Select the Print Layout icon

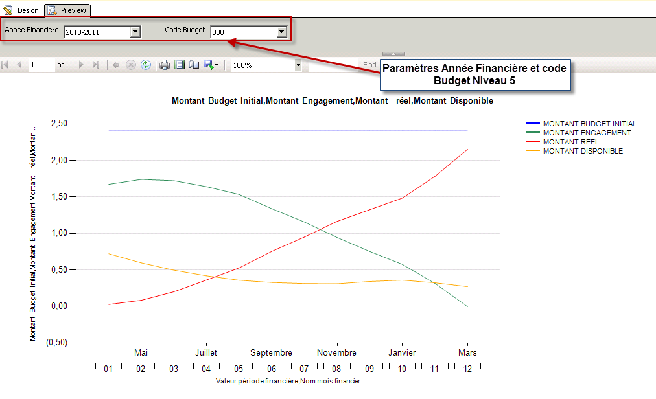[179, 65]
